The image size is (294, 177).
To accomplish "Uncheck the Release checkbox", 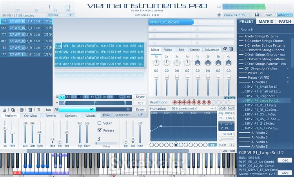I will 100,130.
